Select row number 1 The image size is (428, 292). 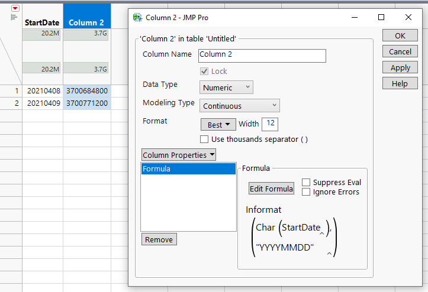pos(11,91)
